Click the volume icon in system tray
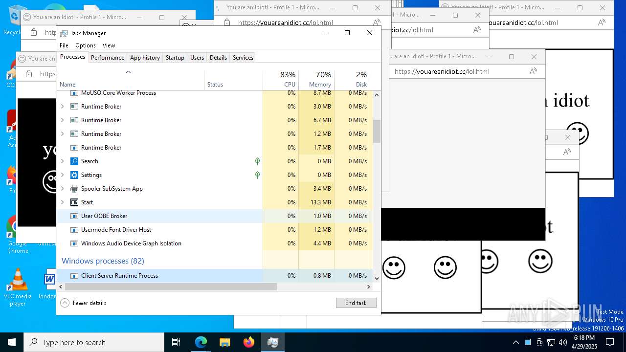 (562, 342)
